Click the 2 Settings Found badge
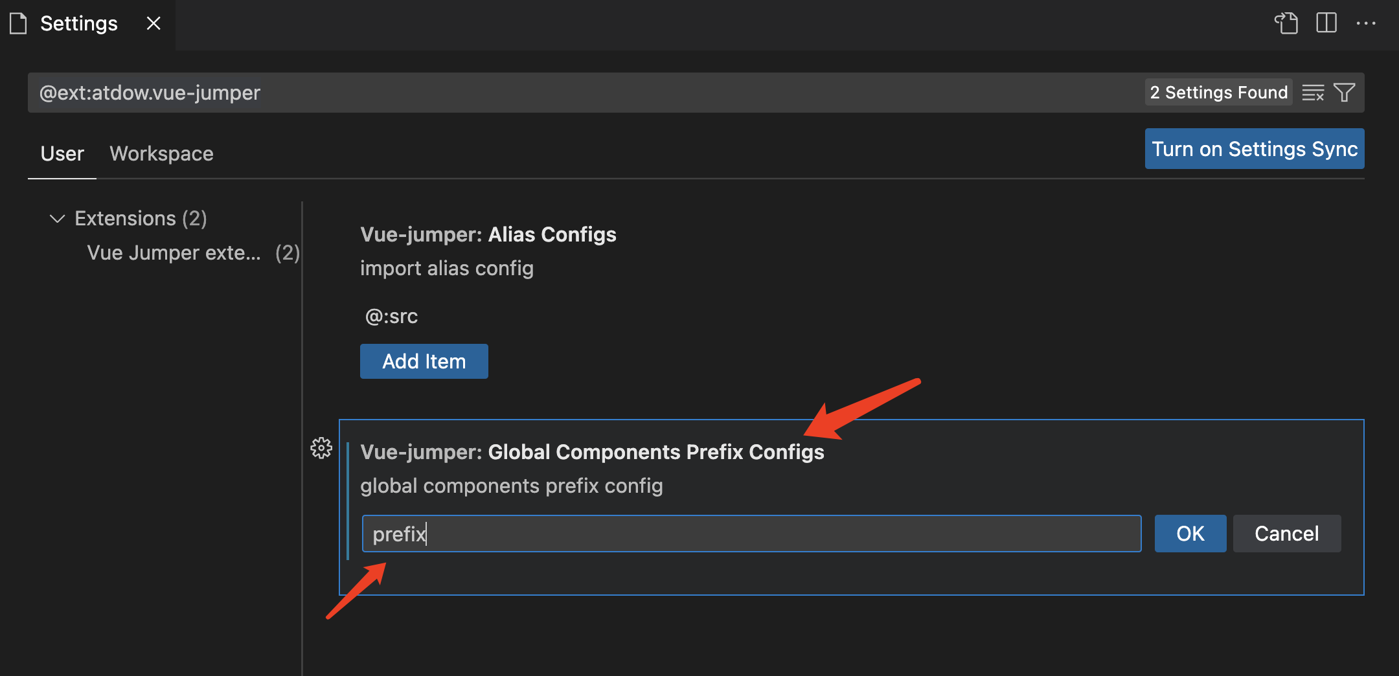Viewport: 1399px width, 676px height. click(1219, 93)
